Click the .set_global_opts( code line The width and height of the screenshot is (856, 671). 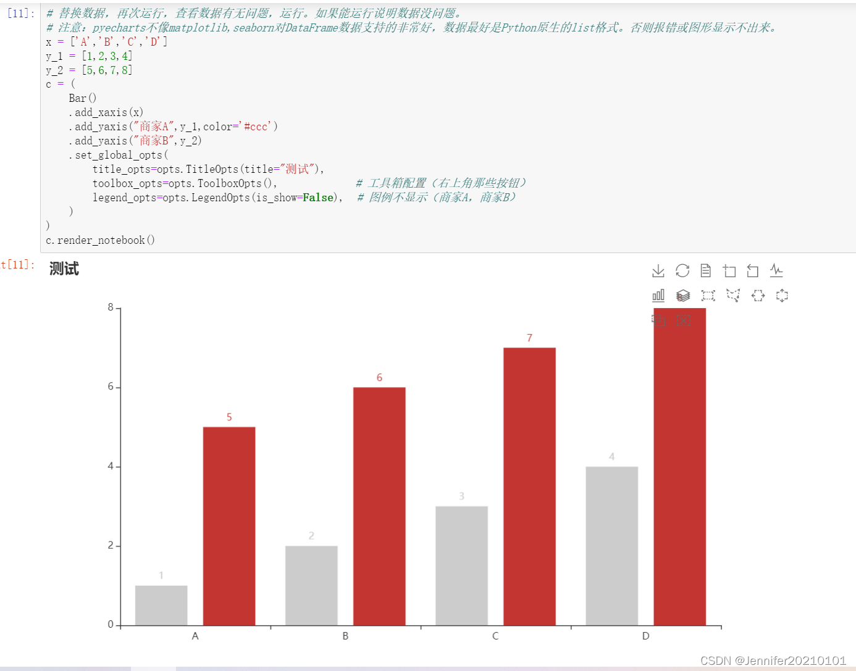[x=118, y=155]
